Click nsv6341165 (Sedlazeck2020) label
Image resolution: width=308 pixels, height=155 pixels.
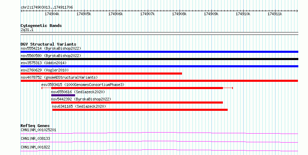tap(79, 106)
